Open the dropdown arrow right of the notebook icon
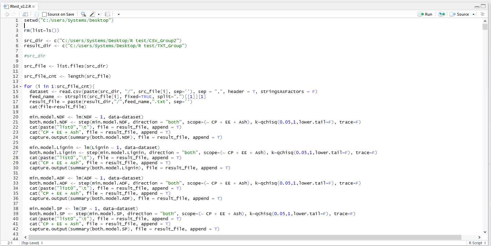Viewport: 491px width, 246px height. (x=119, y=14)
